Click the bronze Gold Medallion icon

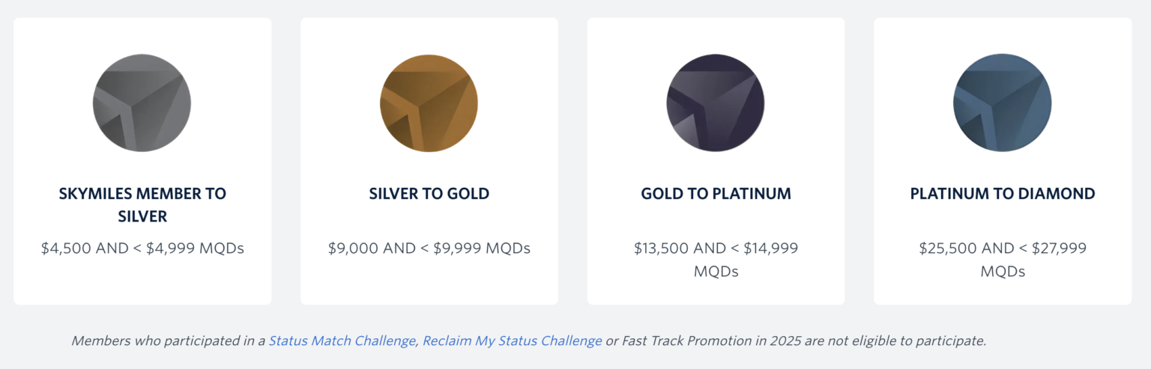pyautogui.click(x=429, y=103)
